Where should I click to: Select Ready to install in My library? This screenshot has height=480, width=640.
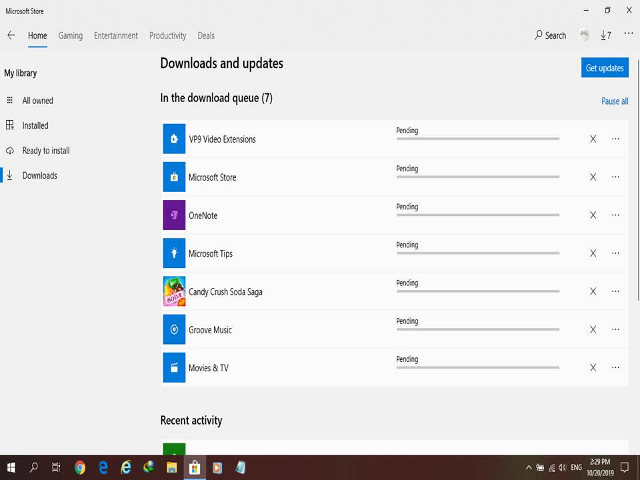pyautogui.click(x=45, y=151)
